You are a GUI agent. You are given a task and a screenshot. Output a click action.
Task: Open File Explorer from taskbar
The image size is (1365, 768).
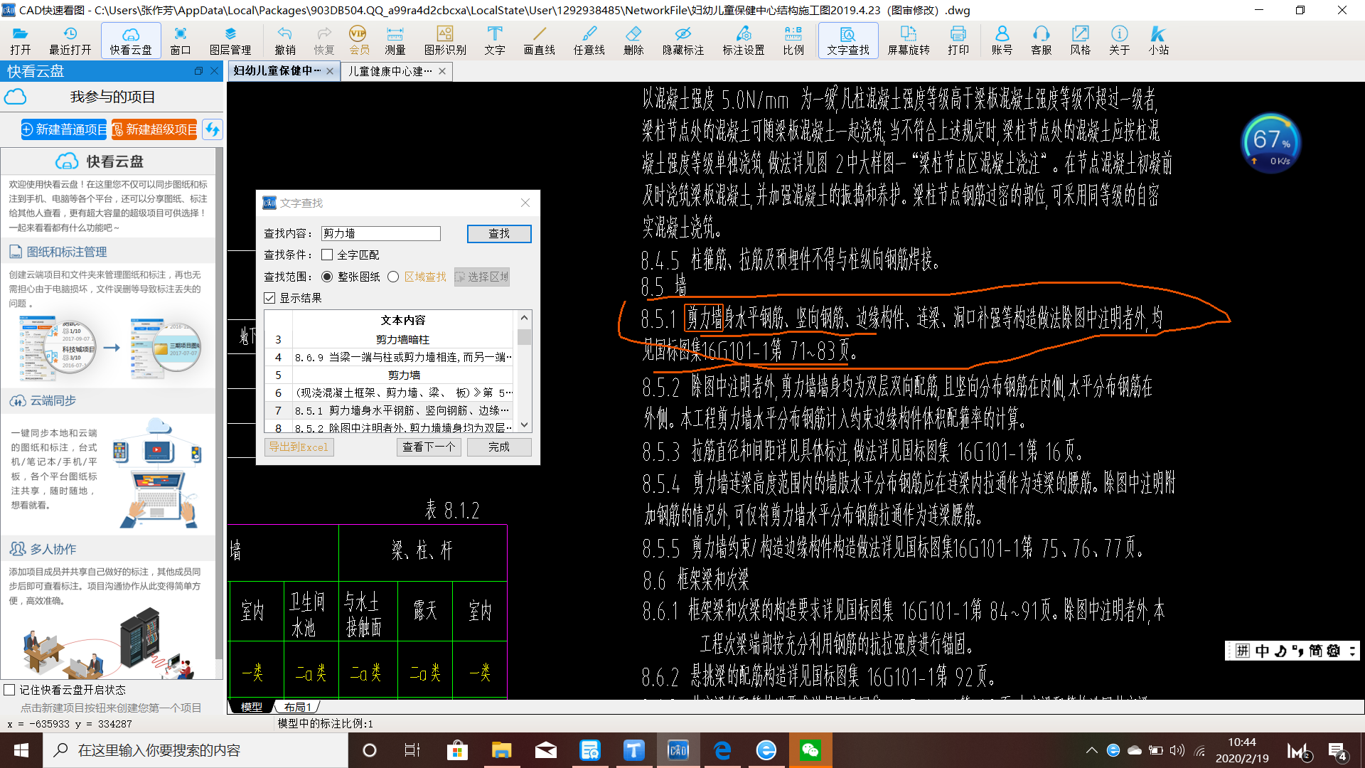[501, 750]
